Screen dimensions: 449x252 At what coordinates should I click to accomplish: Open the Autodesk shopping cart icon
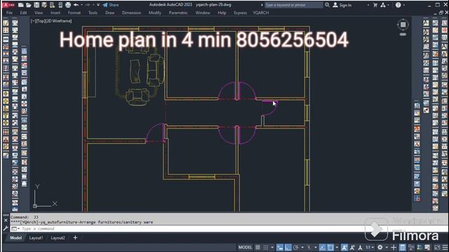pyautogui.click(x=375, y=5)
